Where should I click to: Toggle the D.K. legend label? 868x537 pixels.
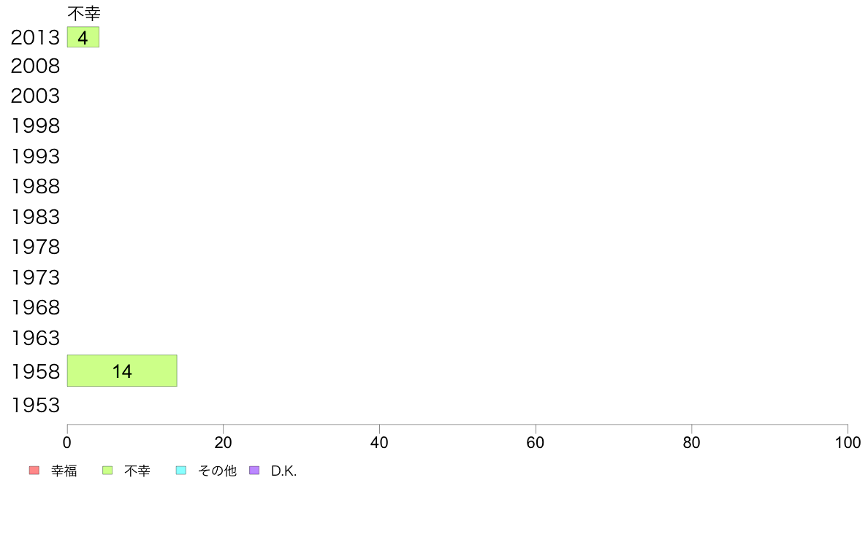point(283,471)
